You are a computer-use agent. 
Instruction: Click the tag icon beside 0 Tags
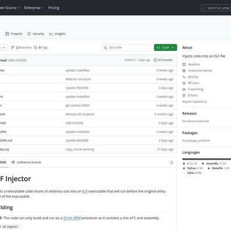36,47
